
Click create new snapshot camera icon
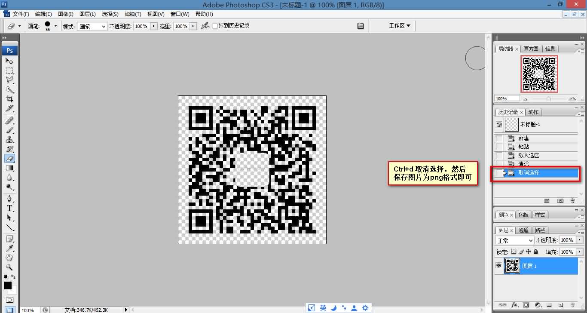click(x=560, y=201)
